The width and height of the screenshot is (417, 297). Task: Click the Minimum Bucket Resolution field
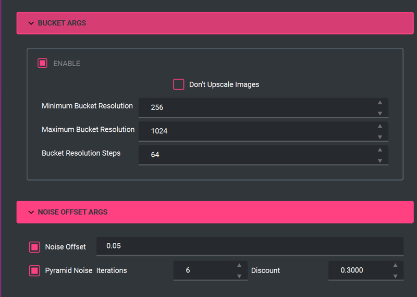point(263,108)
